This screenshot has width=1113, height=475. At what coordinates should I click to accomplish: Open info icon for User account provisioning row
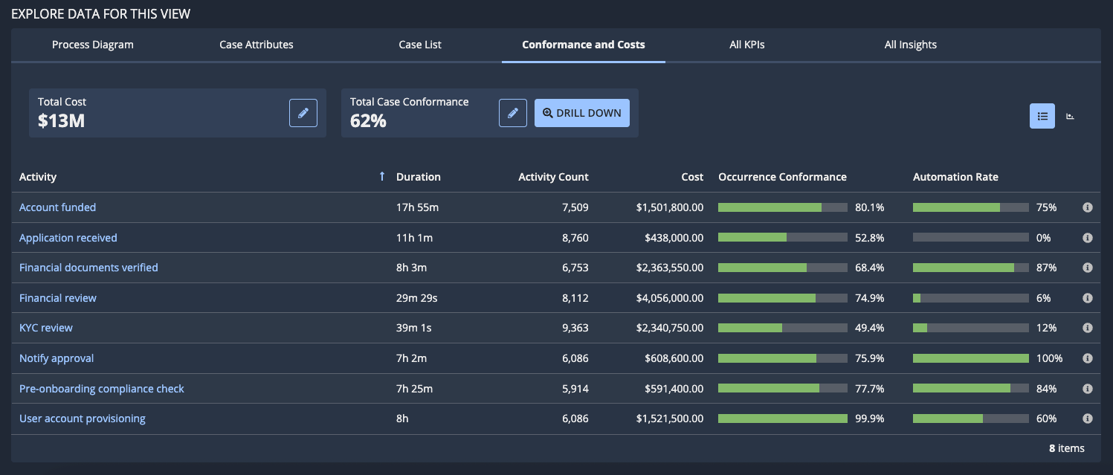coord(1087,419)
